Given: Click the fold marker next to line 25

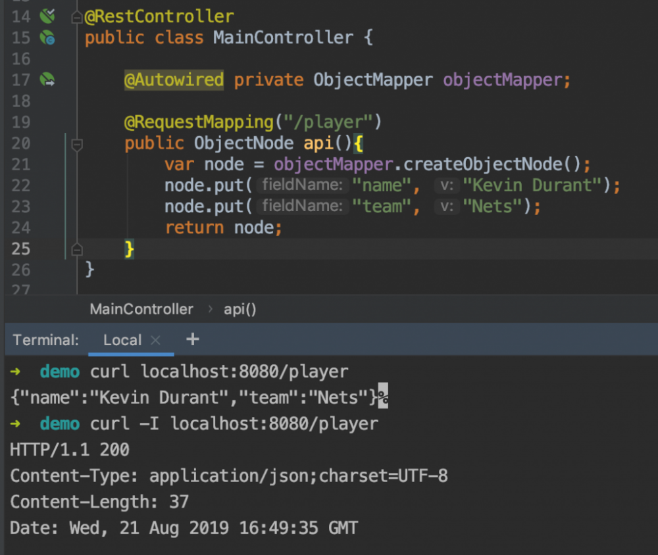Looking at the screenshot, I should [x=77, y=249].
